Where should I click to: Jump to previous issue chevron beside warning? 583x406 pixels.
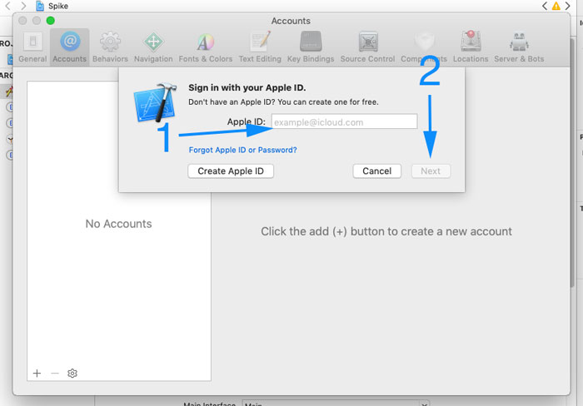(x=545, y=6)
